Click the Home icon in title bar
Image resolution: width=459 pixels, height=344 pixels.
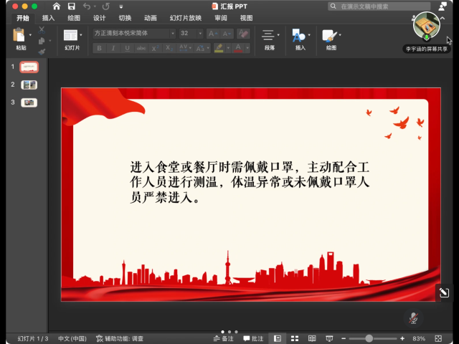point(57,6)
